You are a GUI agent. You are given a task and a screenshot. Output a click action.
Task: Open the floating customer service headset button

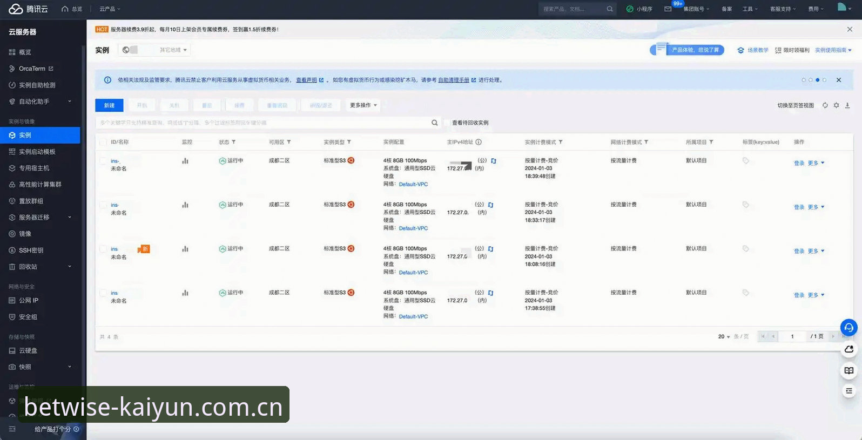tap(849, 328)
